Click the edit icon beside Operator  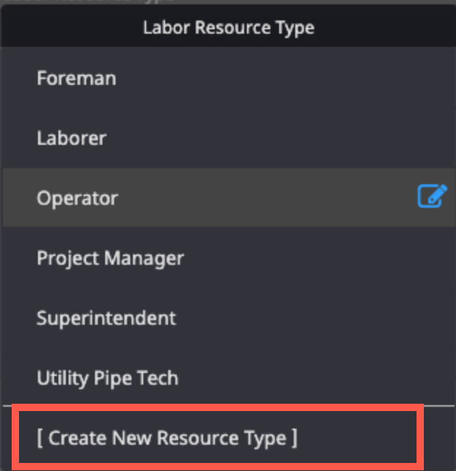[x=433, y=196]
